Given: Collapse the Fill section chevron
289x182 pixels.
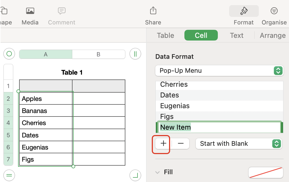Looking at the screenshot, I should click(157, 172).
